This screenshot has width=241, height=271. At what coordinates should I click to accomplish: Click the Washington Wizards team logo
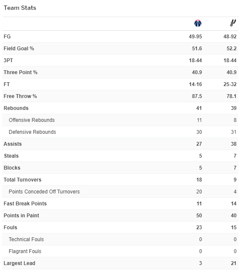[198, 23]
